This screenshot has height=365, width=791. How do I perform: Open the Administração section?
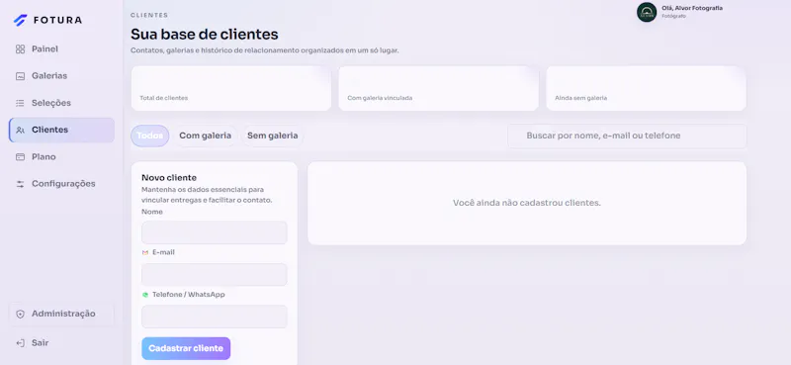pyautogui.click(x=61, y=314)
